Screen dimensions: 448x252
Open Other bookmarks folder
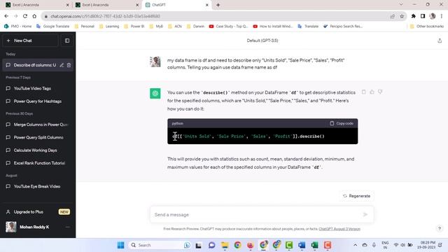tap(427, 27)
